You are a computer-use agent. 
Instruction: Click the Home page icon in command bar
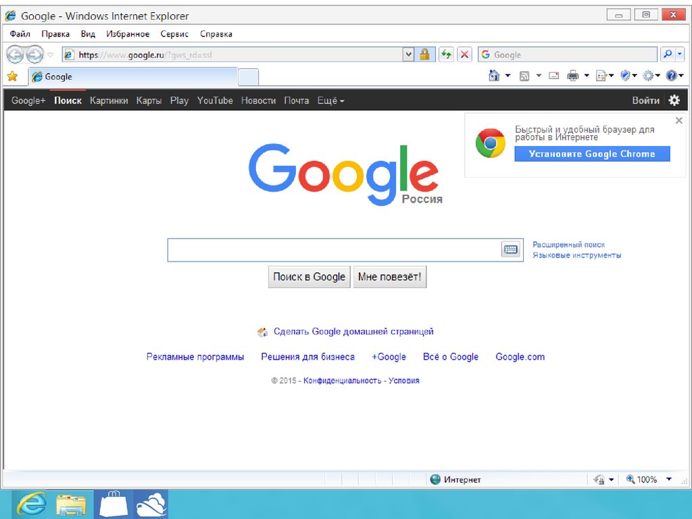pos(495,76)
